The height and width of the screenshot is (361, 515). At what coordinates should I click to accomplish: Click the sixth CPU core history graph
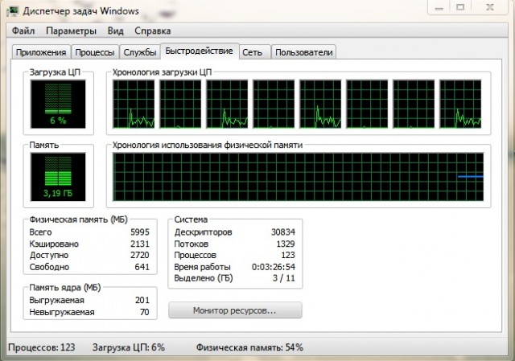[x=367, y=104]
